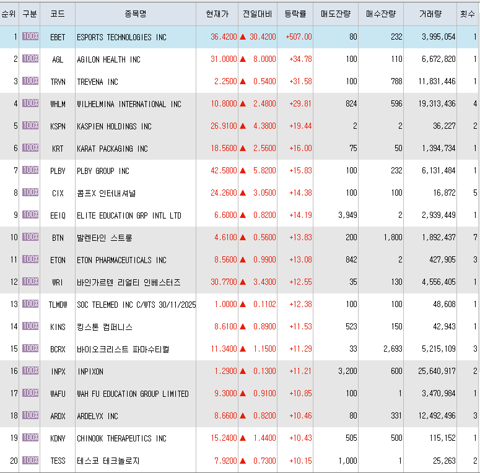Click INPX volume 25,640,917

click(x=437, y=371)
